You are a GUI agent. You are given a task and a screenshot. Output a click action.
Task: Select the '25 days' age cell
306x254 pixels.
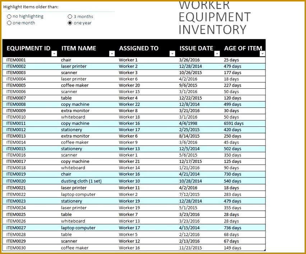point(231,60)
